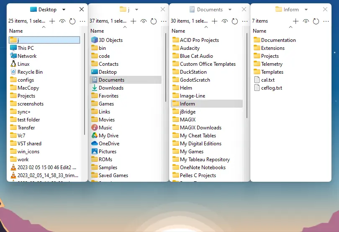Click refresh icon in j window
This screenshot has width=339, height=232.
[x=154, y=21]
